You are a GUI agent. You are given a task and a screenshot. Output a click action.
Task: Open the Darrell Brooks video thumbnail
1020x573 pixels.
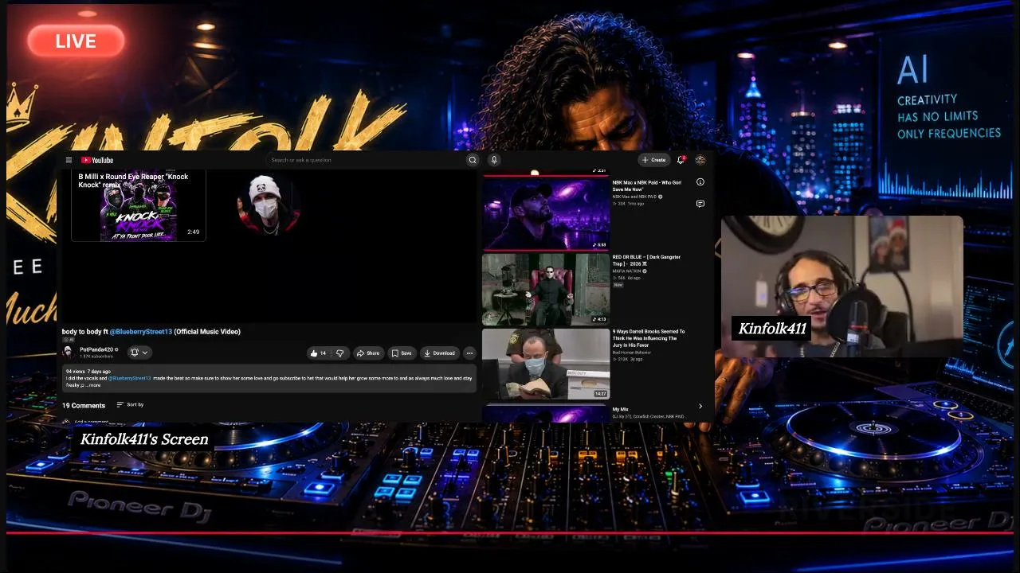(x=546, y=364)
